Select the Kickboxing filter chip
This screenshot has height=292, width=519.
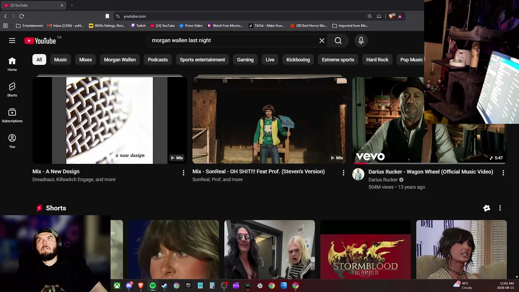point(298,60)
